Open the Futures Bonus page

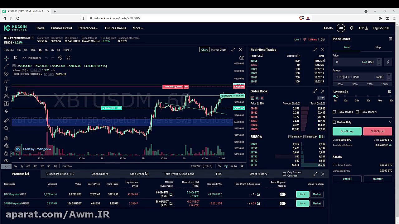click(115, 28)
